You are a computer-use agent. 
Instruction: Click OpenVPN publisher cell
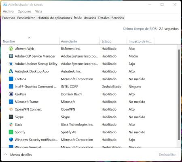(68, 109)
